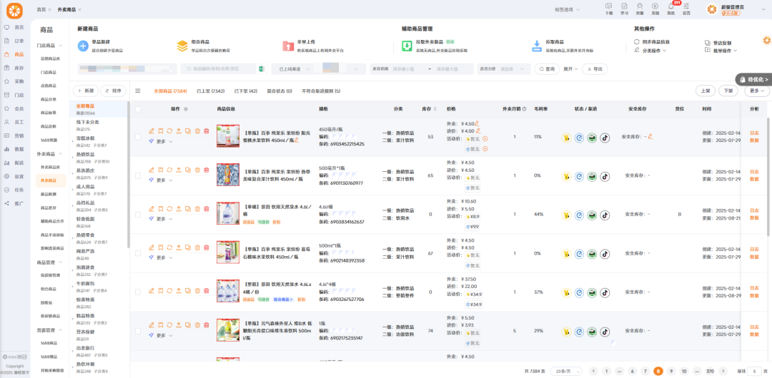Click the product search input field
This screenshot has height=378, width=772.
coord(218,69)
